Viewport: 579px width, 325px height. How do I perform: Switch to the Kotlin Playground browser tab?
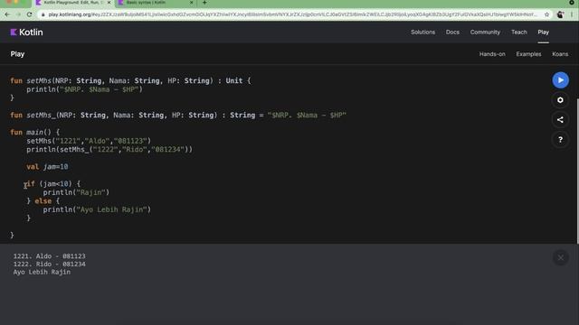(x=73, y=3)
